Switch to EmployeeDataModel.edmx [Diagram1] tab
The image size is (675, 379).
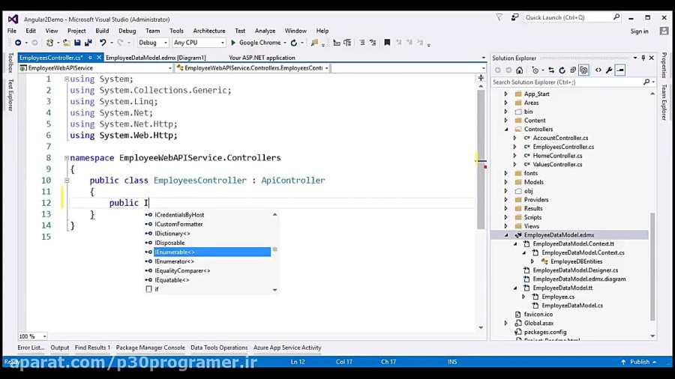[x=156, y=58]
